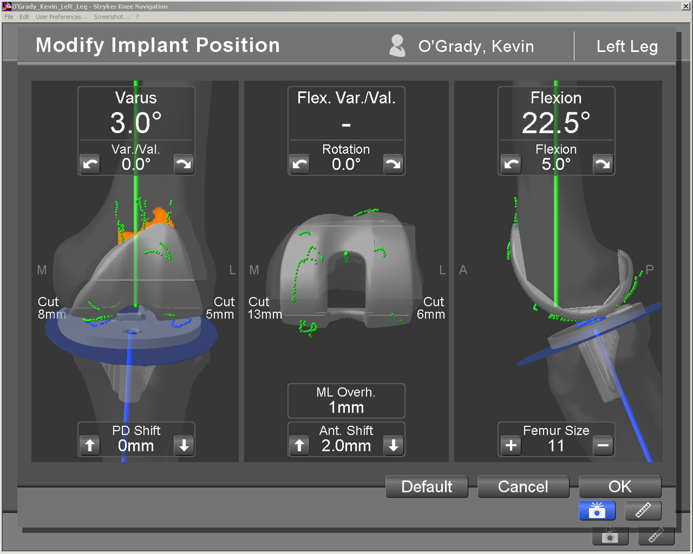Decrease Femur Size with minus button
The height and width of the screenshot is (554, 693).
[x=603, y=446]
